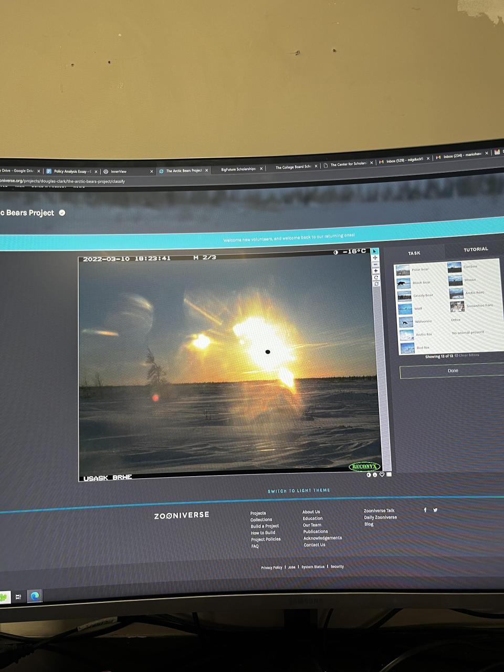The width and height of the screenshot is (504, 672).
Task: Switch to the InnerView tab
Action: (128, 172)
